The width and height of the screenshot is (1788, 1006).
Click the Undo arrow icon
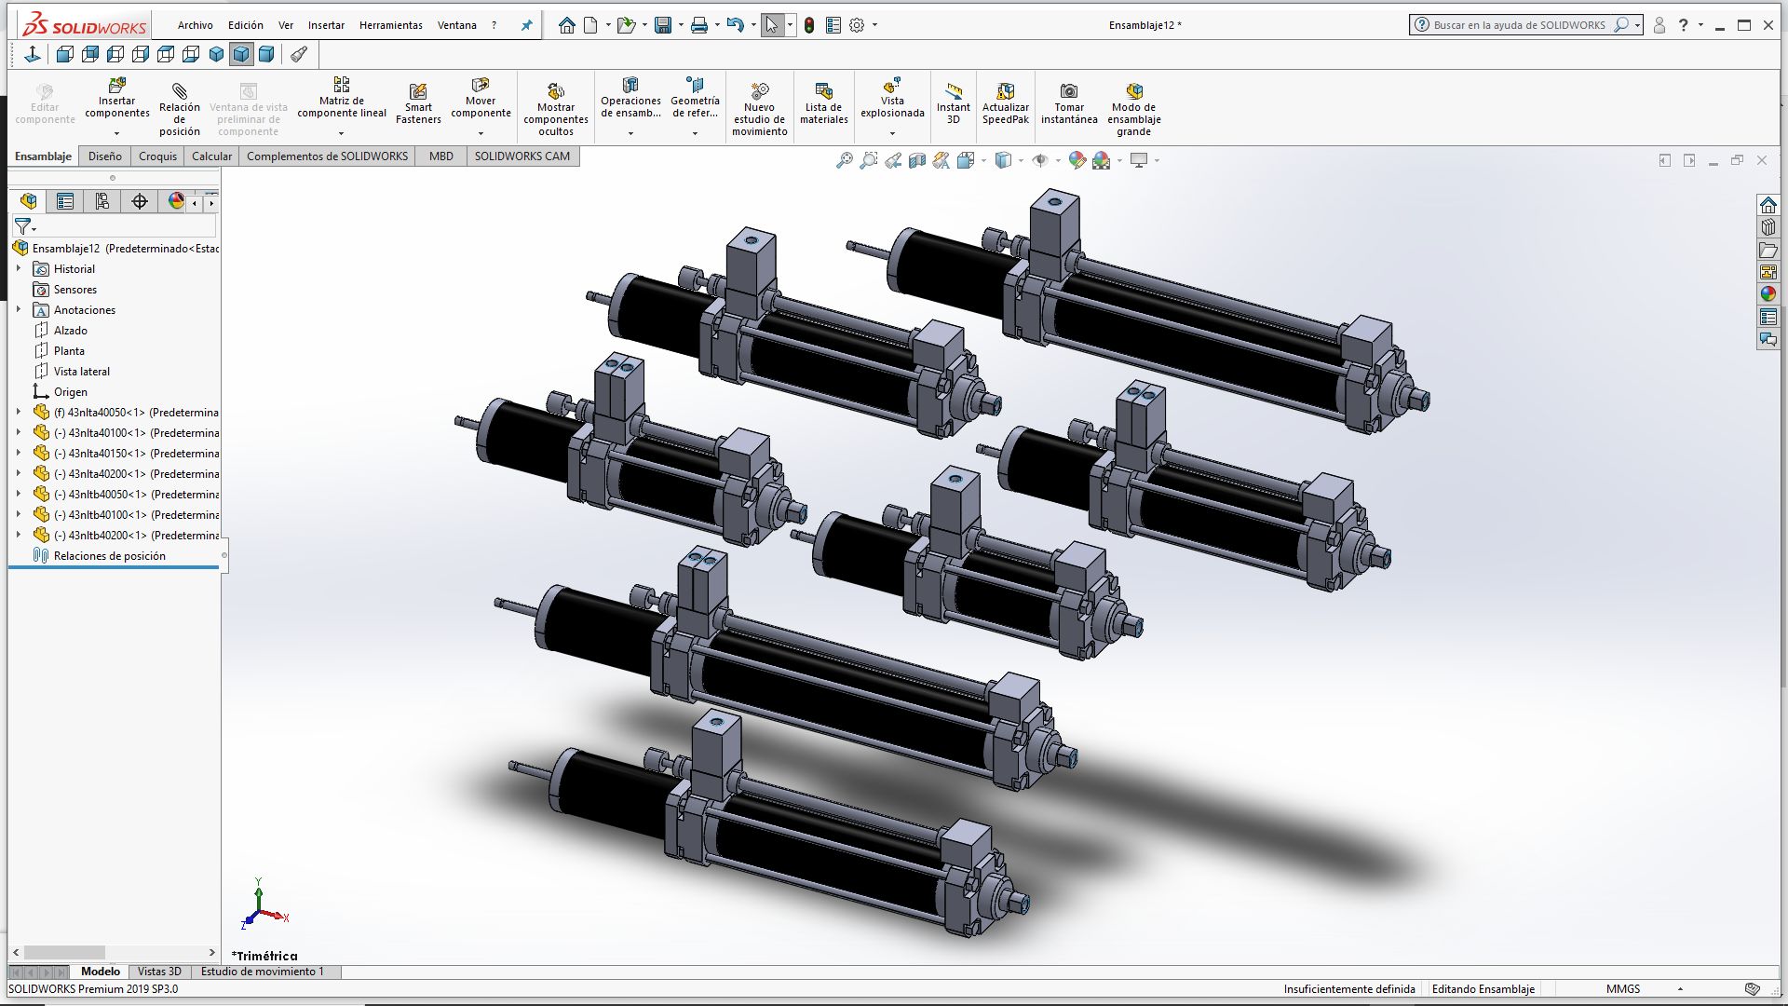point(735,25)
